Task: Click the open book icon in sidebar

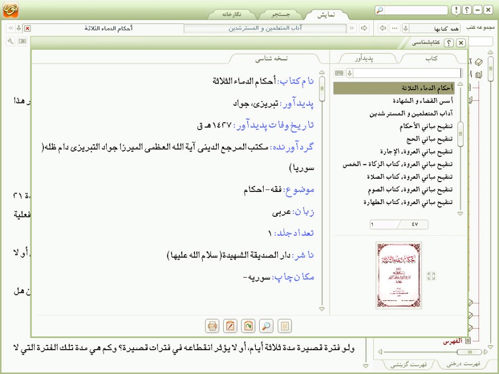Action: pos(479,75)
